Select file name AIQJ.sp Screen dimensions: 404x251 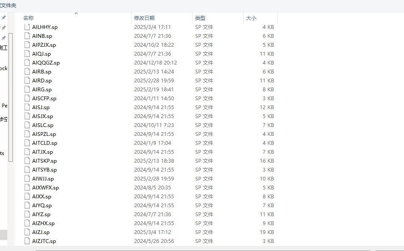pyautogui.click(x=42, y=54)
